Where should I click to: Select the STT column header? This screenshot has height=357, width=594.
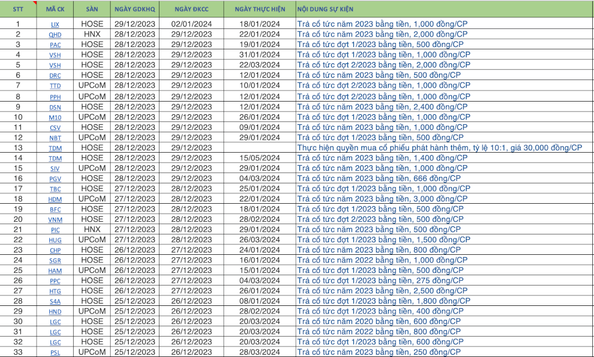18,9
